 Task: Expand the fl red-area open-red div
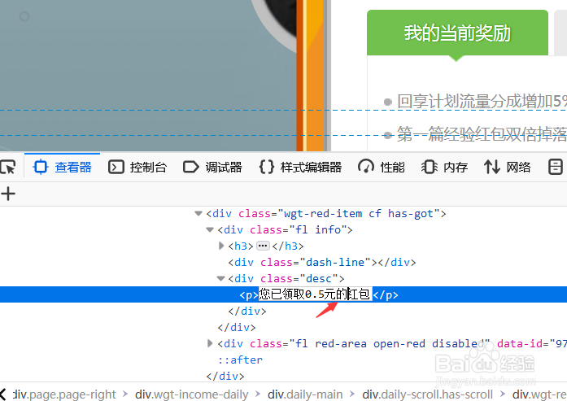[210, 343]
